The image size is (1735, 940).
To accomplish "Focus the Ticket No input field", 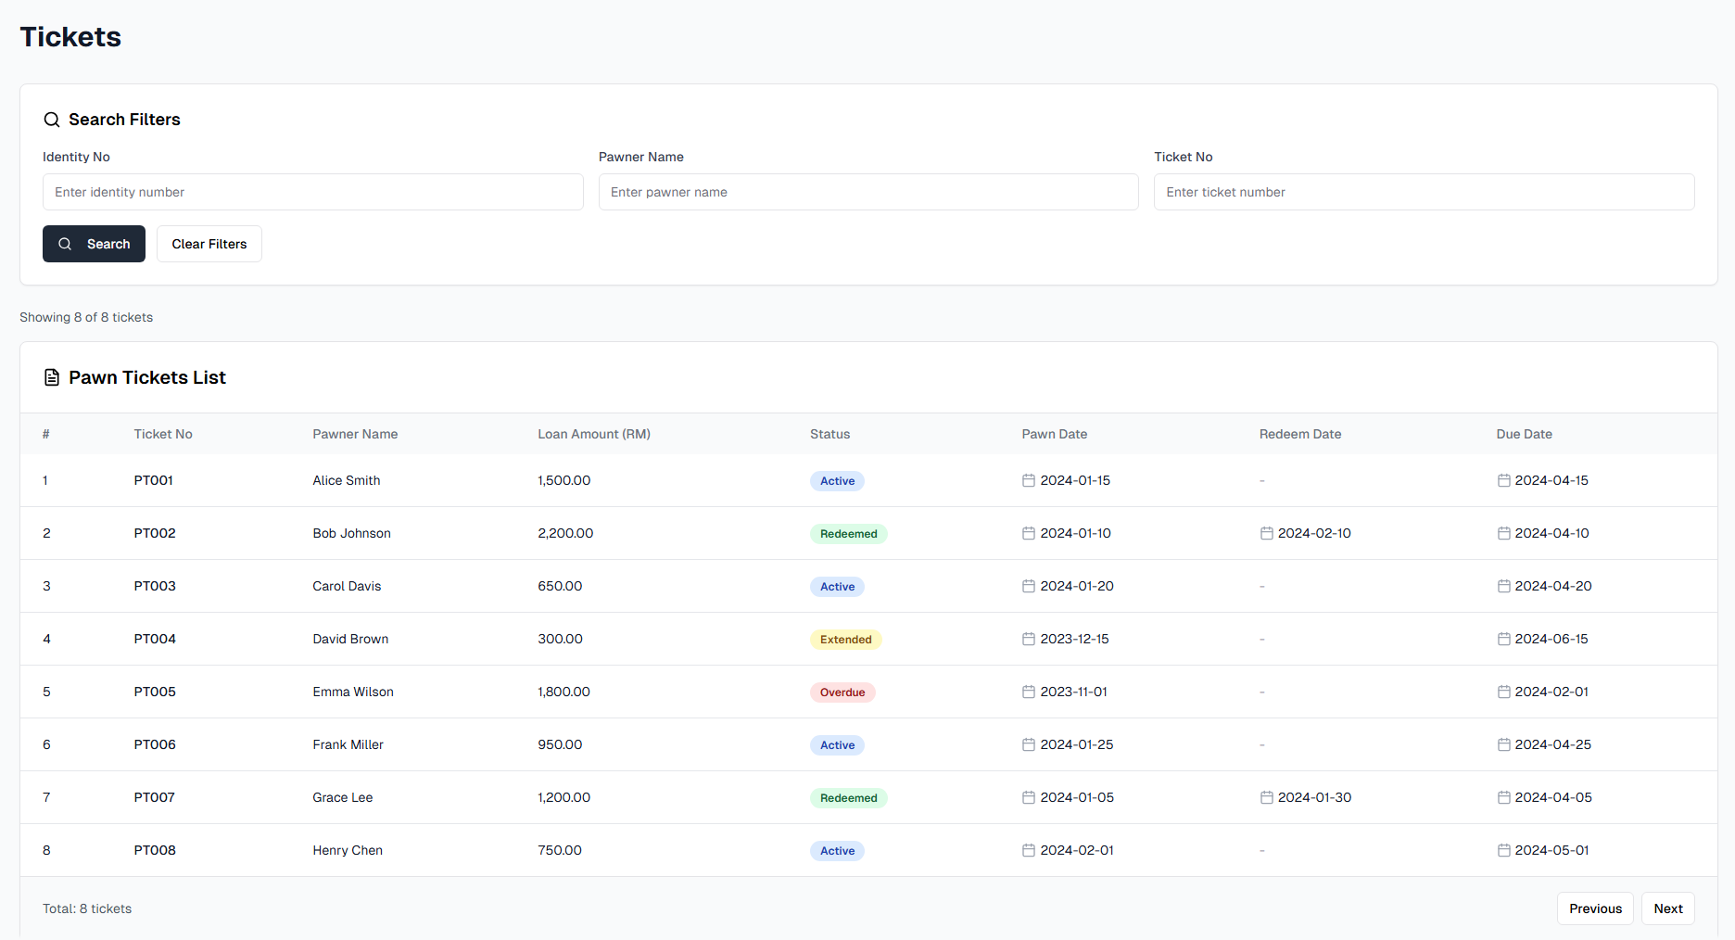I will 1424,192.
